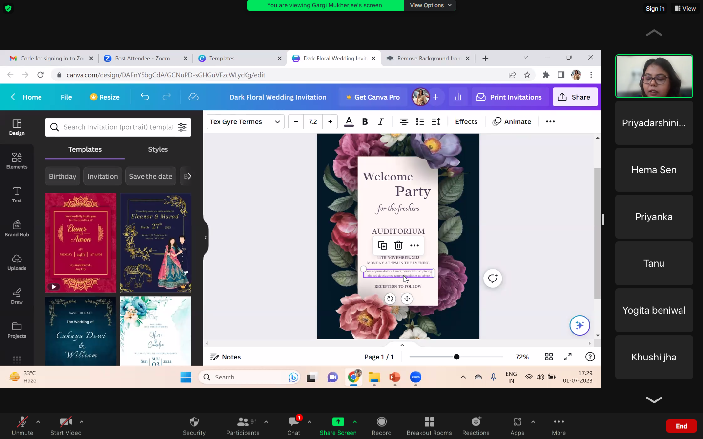Open the list formatting icon
This screenshot has height=439, width=703.
coord(420,122)
